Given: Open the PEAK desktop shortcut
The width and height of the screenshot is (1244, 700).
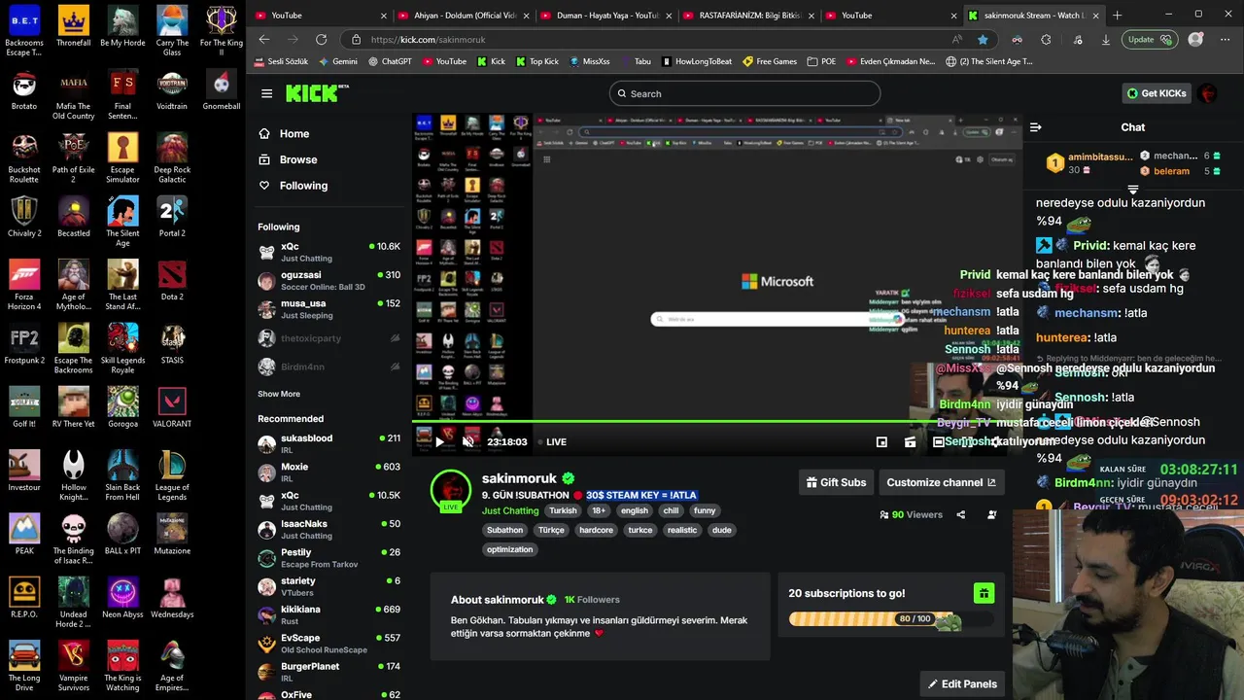Looking at the screenshot, I should coord(24,535).
